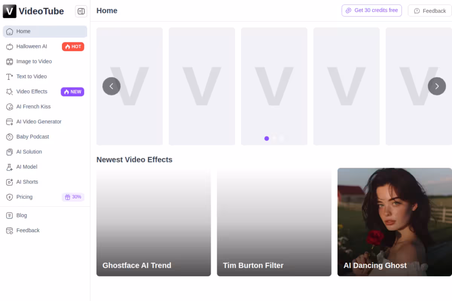
Task: Open the Pricing page link
Action: (x=45, y=197)
